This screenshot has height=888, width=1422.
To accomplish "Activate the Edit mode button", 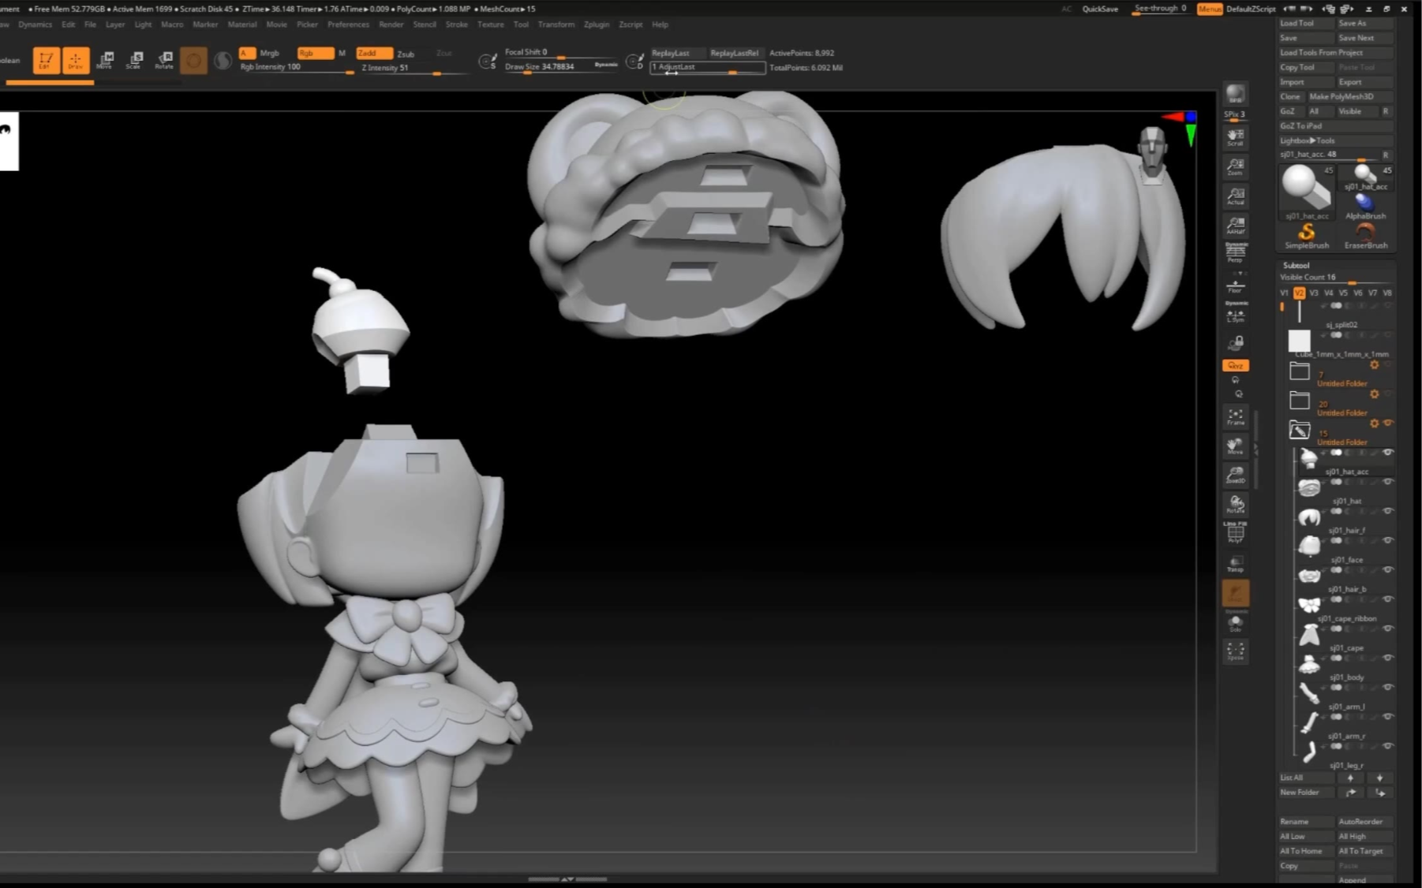I will click(x=46, y=60).
